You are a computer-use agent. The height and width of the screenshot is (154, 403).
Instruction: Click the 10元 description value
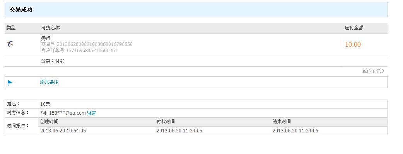(45, 104)
